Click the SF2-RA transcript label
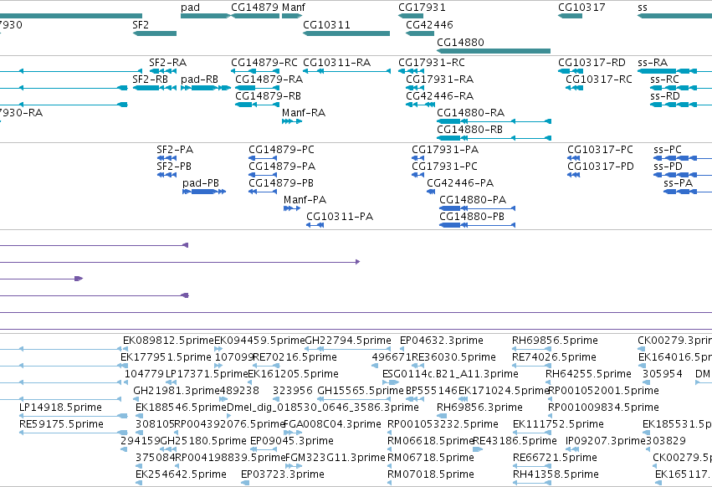712x487 pixels. coord(167,63)
